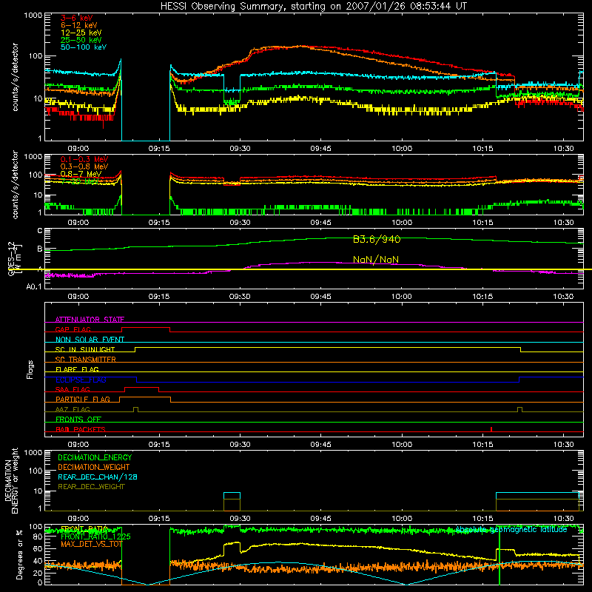592x592 pixels.
Task: Click the AAZ_FLAG bump near 10:20
Action: 520,409
